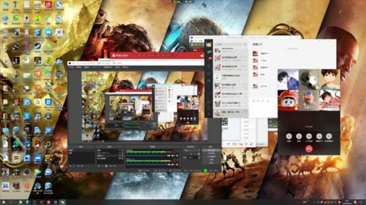Open transition properties gear in OBS Scene Transitions

pos(199,154)
